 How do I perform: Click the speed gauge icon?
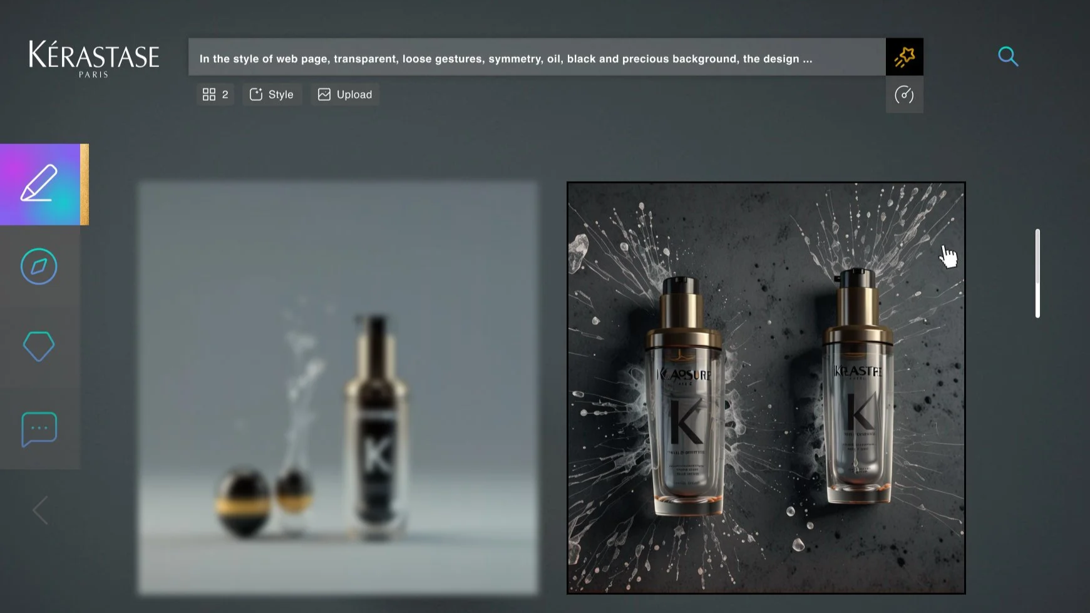904,95
